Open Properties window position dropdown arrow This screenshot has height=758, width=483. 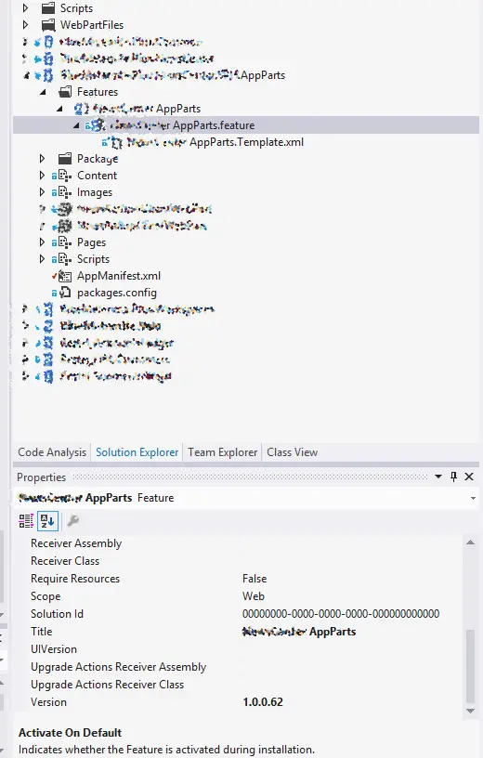click(438, 477)
